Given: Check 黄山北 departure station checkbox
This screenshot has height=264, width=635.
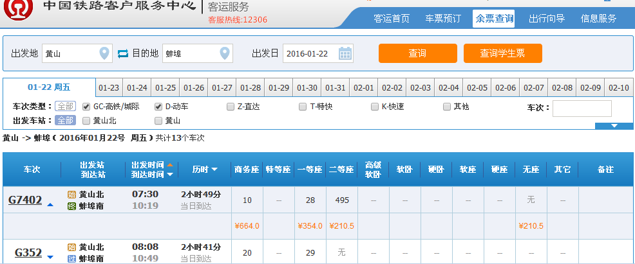Looking at the screenshot, I should tap(86, 120).
